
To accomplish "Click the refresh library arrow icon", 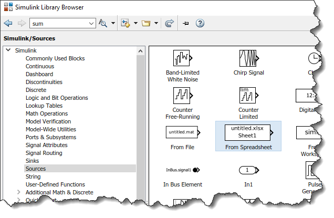I will pyautogui.click(x=169, y=23).
